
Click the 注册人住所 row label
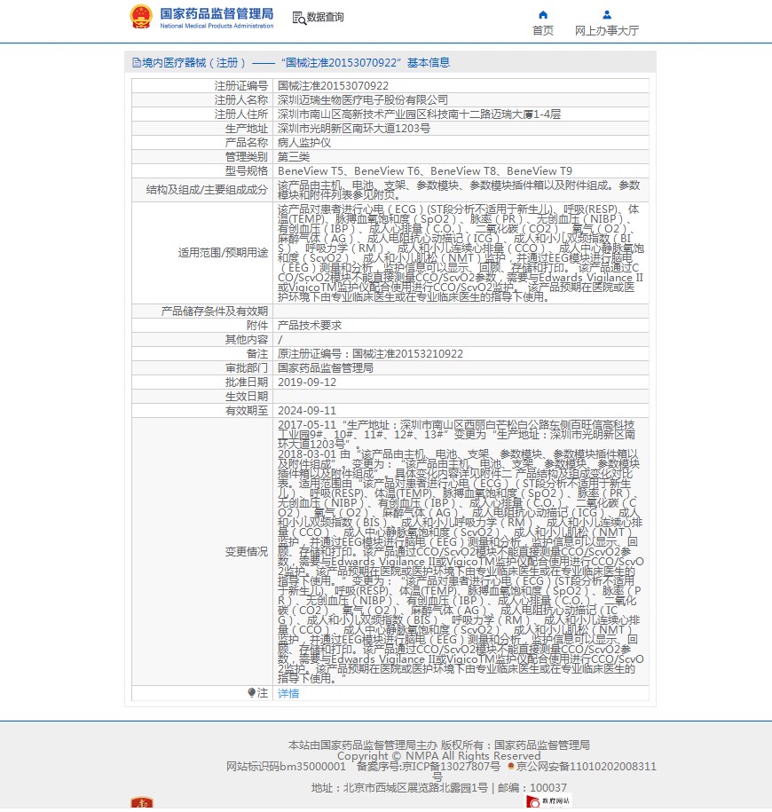(241, 114)
